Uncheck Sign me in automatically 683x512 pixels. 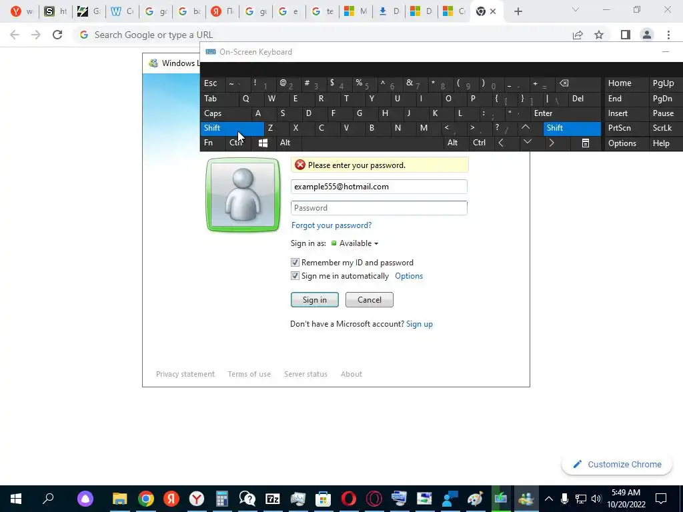point(295,276)
